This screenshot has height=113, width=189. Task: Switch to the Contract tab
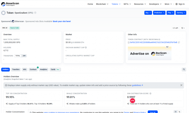tap(33, 69)
